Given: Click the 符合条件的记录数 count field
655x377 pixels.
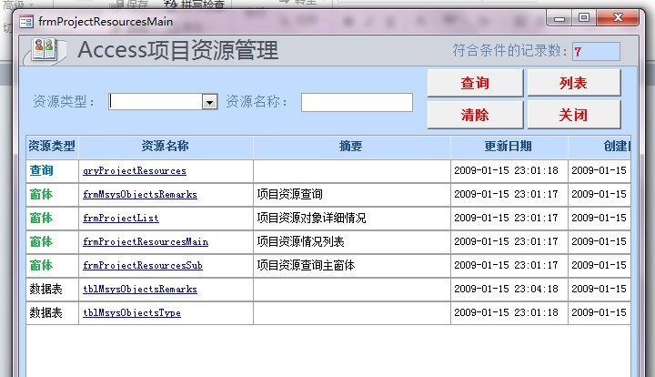Looking at the screenshot, I should tap(596, 51).
